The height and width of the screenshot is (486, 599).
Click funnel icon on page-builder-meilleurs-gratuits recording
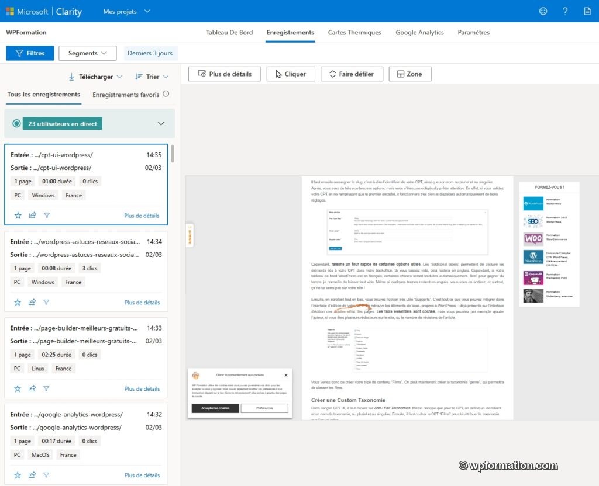point(46,388)
